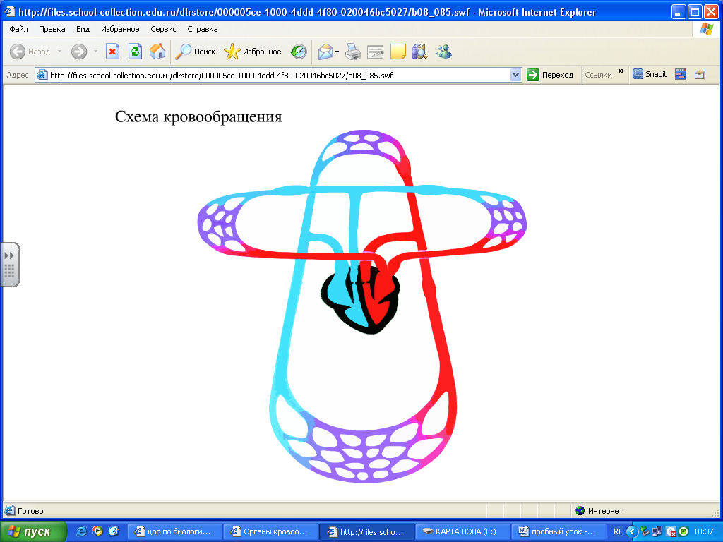
Task: Open the Избранное menu
Action: [x=120, y=29]
